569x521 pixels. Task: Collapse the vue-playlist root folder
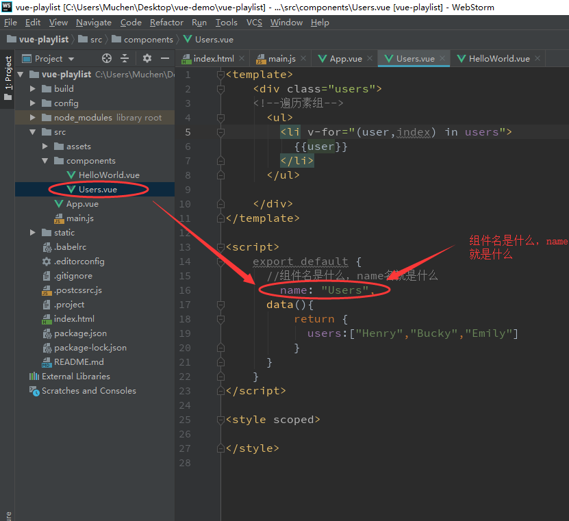pos(21,75)
